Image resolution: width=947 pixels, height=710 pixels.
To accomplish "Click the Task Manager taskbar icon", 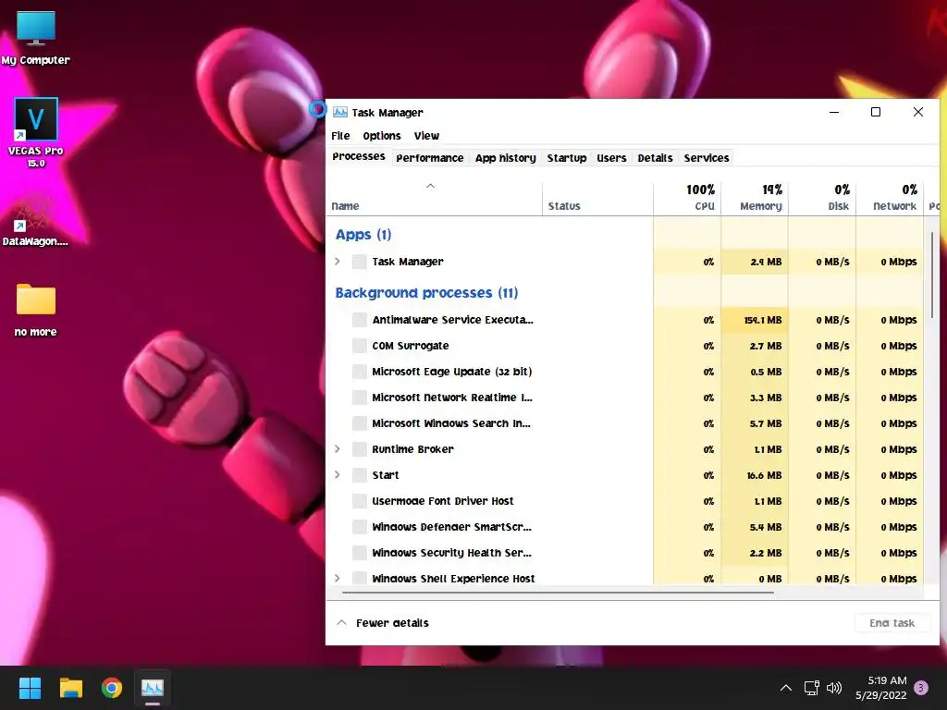I will coord(153,688).
